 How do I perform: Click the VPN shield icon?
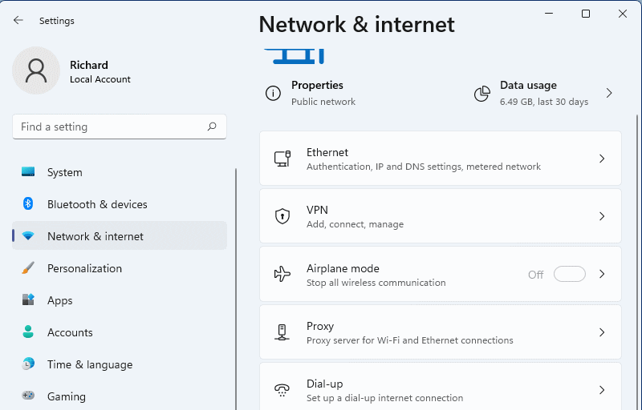(282, 216)
